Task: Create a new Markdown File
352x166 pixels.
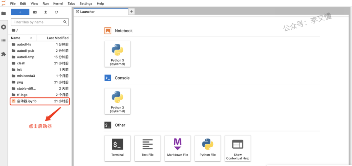Action: [x=177, y=148]
